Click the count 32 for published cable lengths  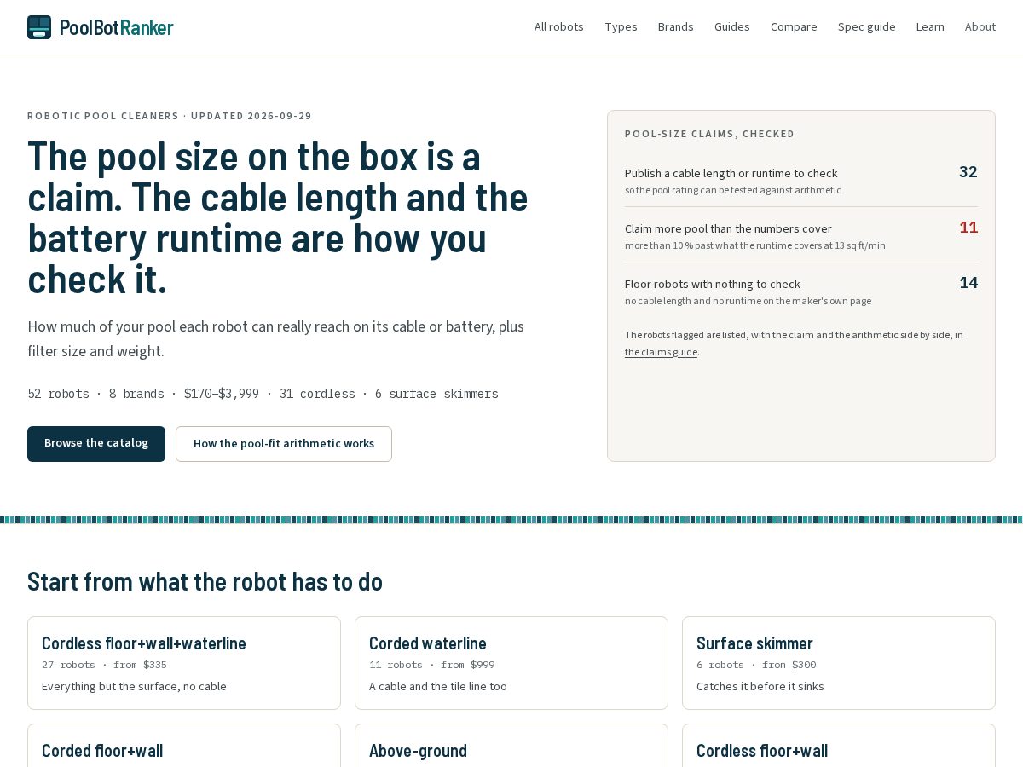pyautogui.click(x=968, y=172)
